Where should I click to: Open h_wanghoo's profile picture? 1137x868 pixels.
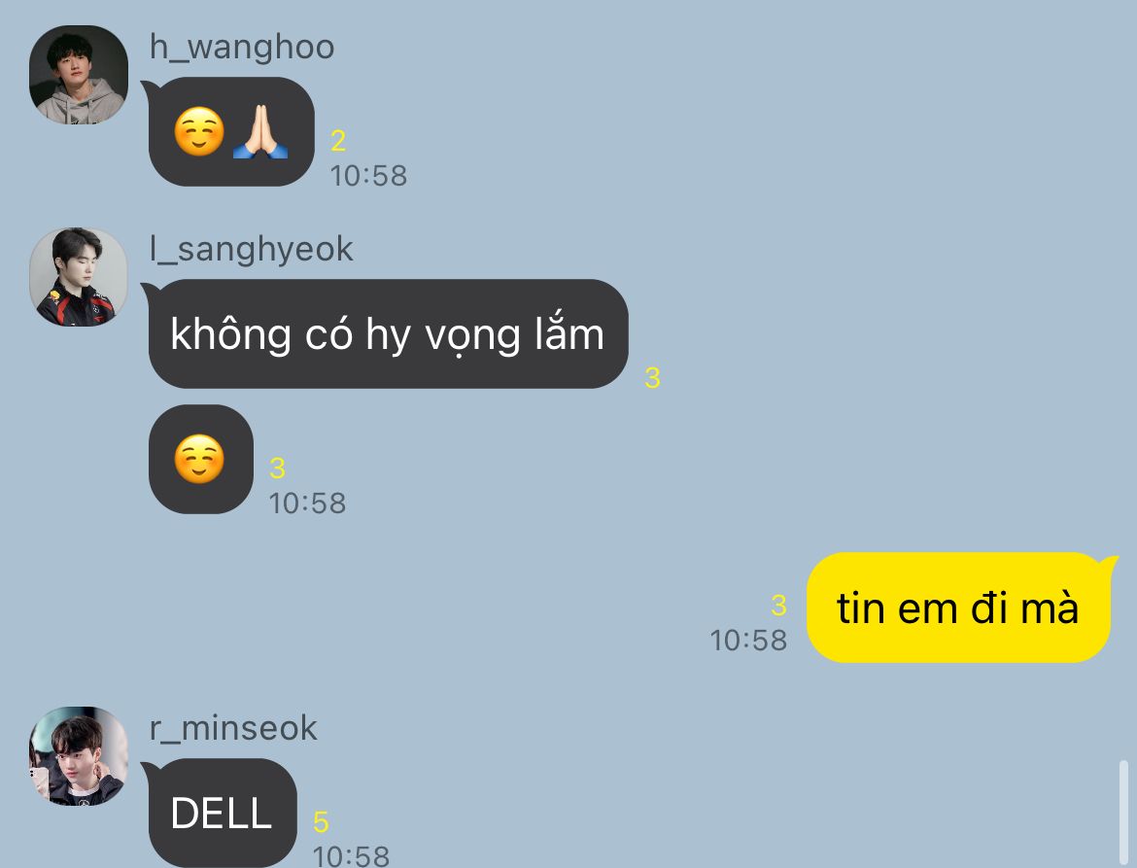(79, 75)
